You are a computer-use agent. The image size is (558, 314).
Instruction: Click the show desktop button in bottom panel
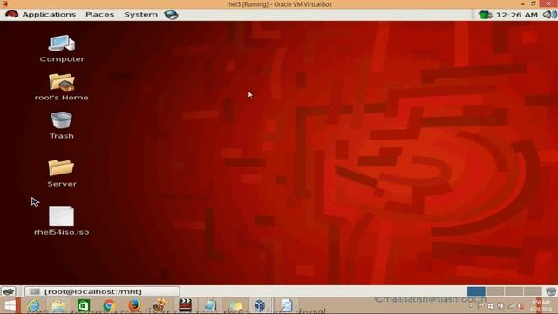(8, 291)
